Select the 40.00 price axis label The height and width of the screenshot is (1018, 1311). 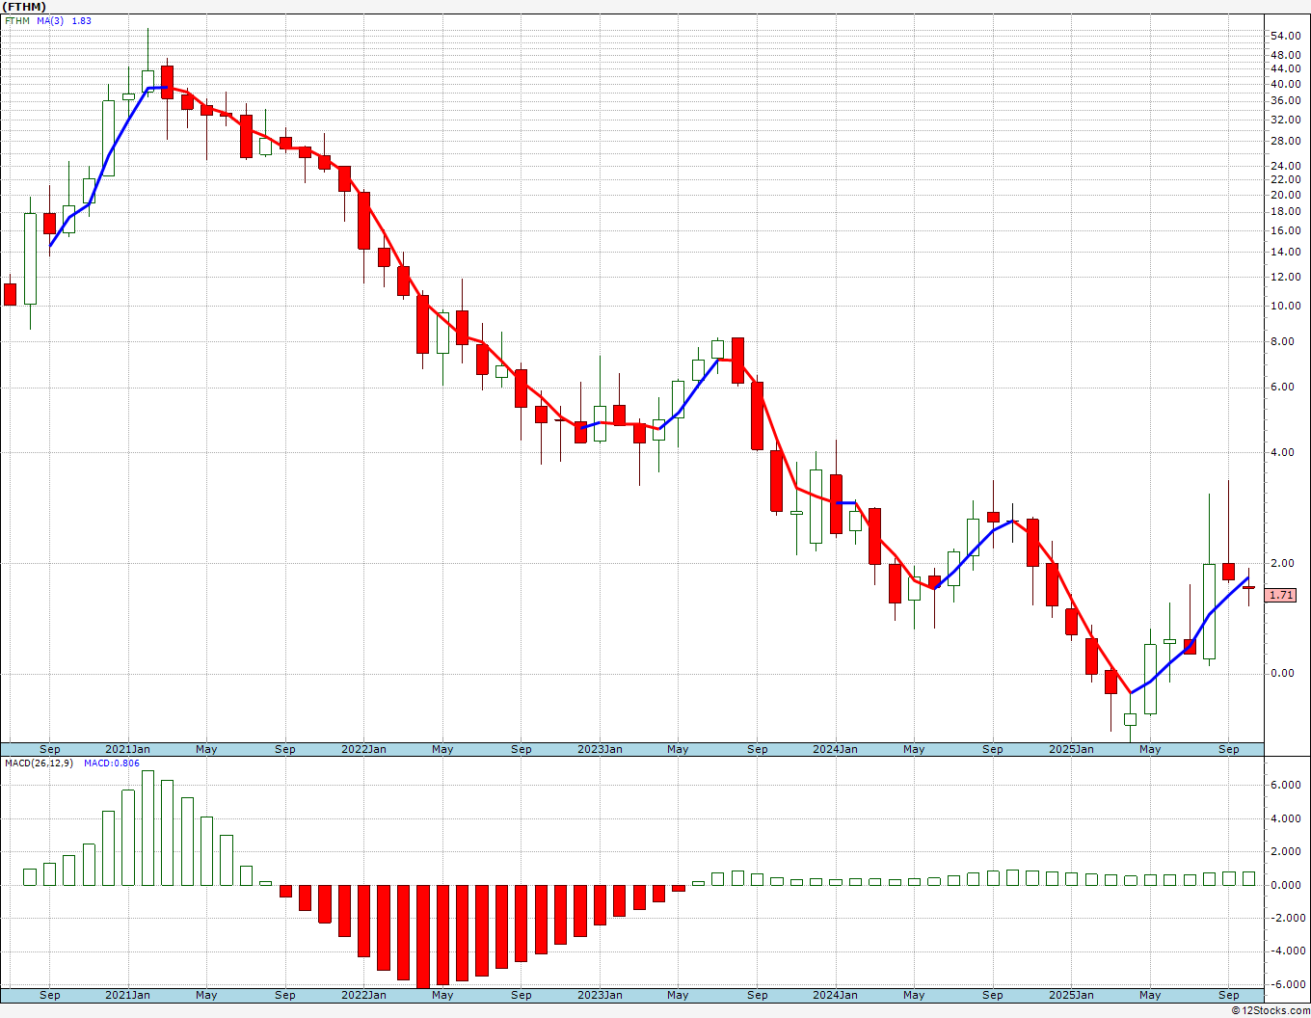coord(1286,84)
